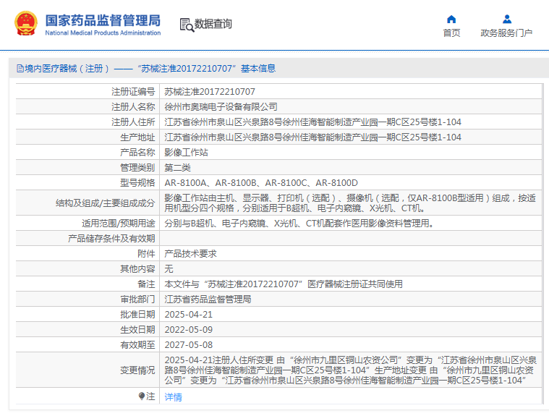Screen dimensions: 549x416
Task: Select the 无 value in 其他内容 row
Action: [x=169, y=268]
